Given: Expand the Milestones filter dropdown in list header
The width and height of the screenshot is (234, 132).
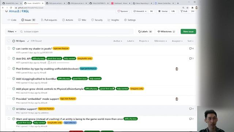Looking at the screenshot, I should point(161,41).
